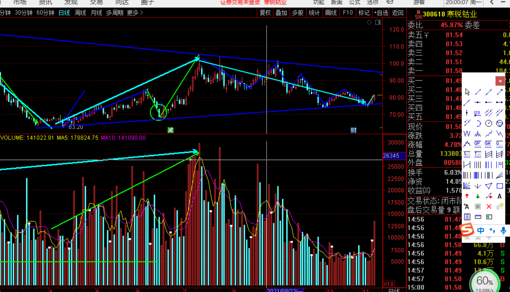Screen dimensions: 510x292
Task: Select the ruler measurement tool
Action: (x=478, y=217)
